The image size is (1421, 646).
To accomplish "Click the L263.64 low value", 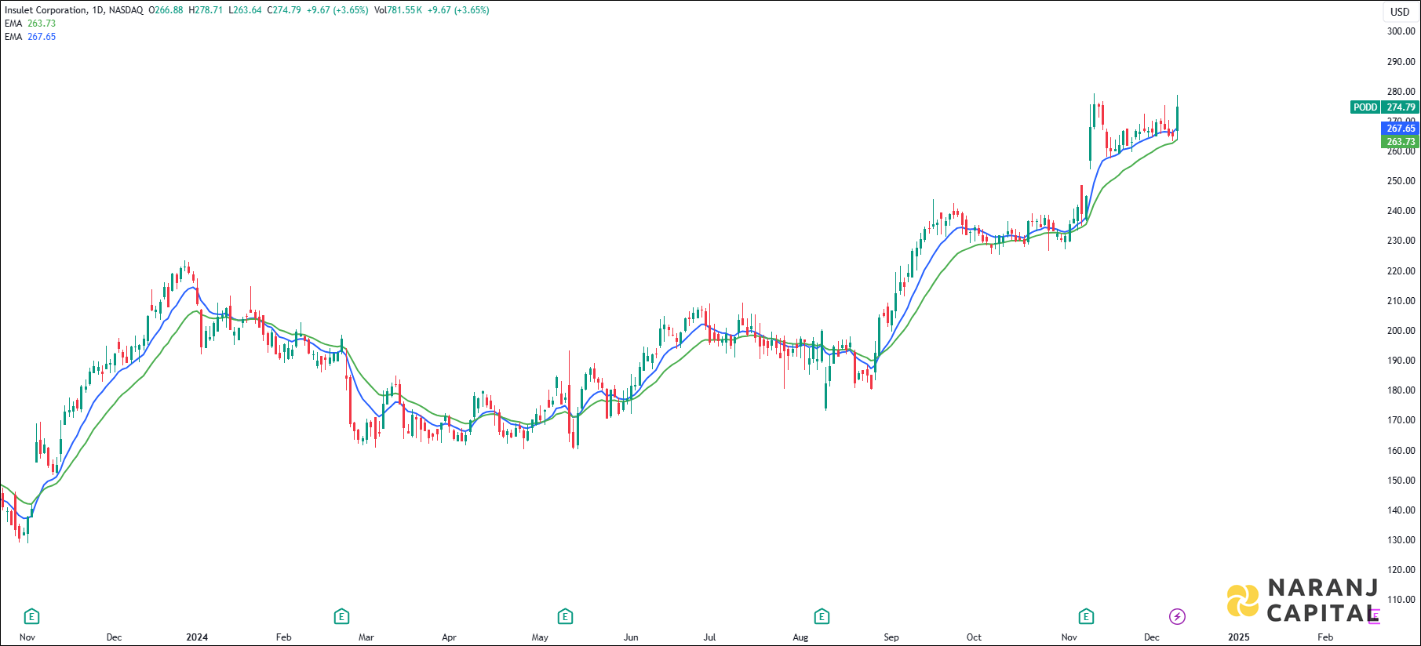I will click(x=245, y=10).
